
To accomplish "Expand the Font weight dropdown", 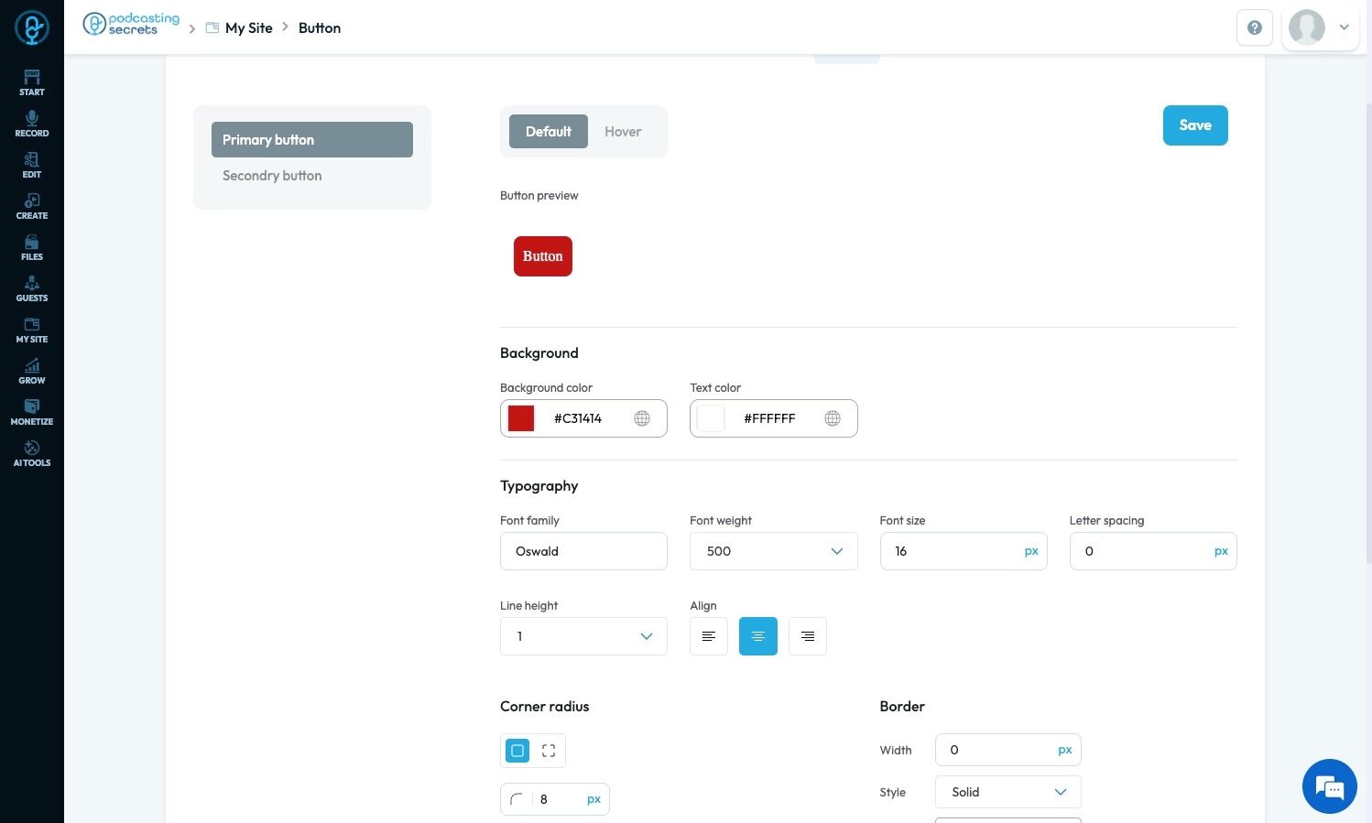I will click(773, 551).
